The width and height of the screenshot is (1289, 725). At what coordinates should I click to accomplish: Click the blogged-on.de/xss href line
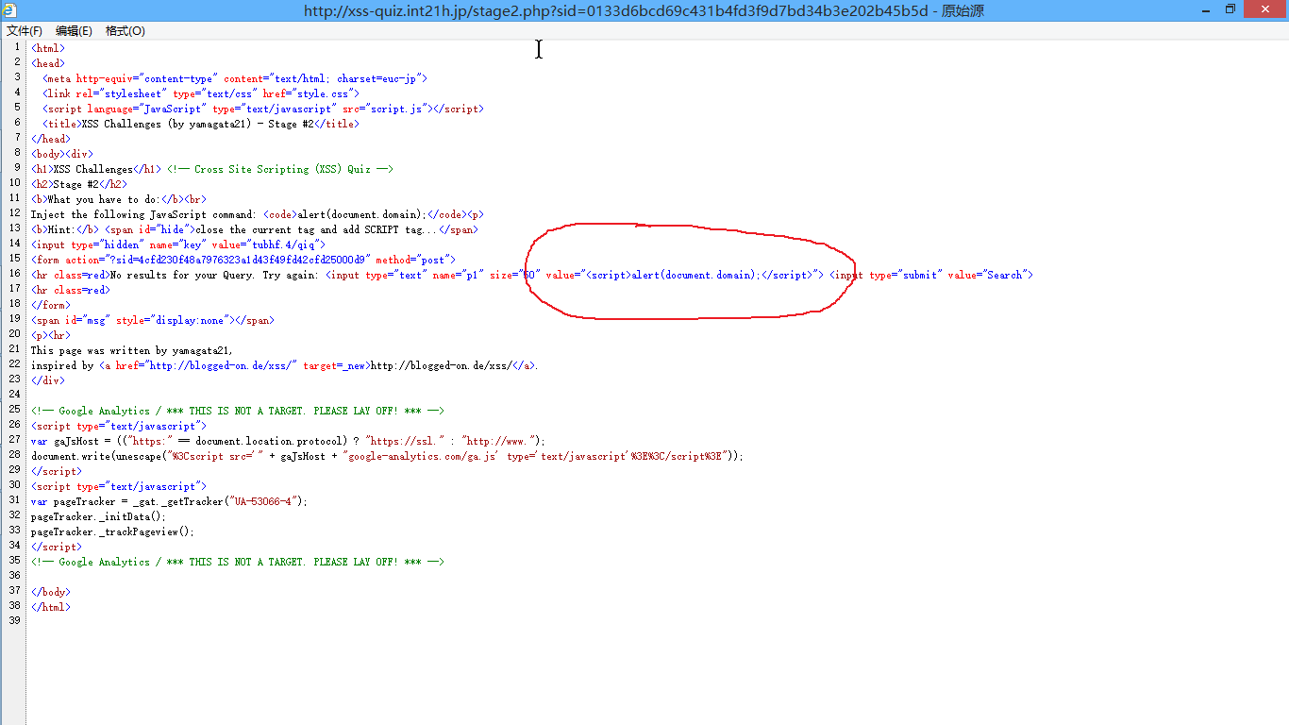285,365
